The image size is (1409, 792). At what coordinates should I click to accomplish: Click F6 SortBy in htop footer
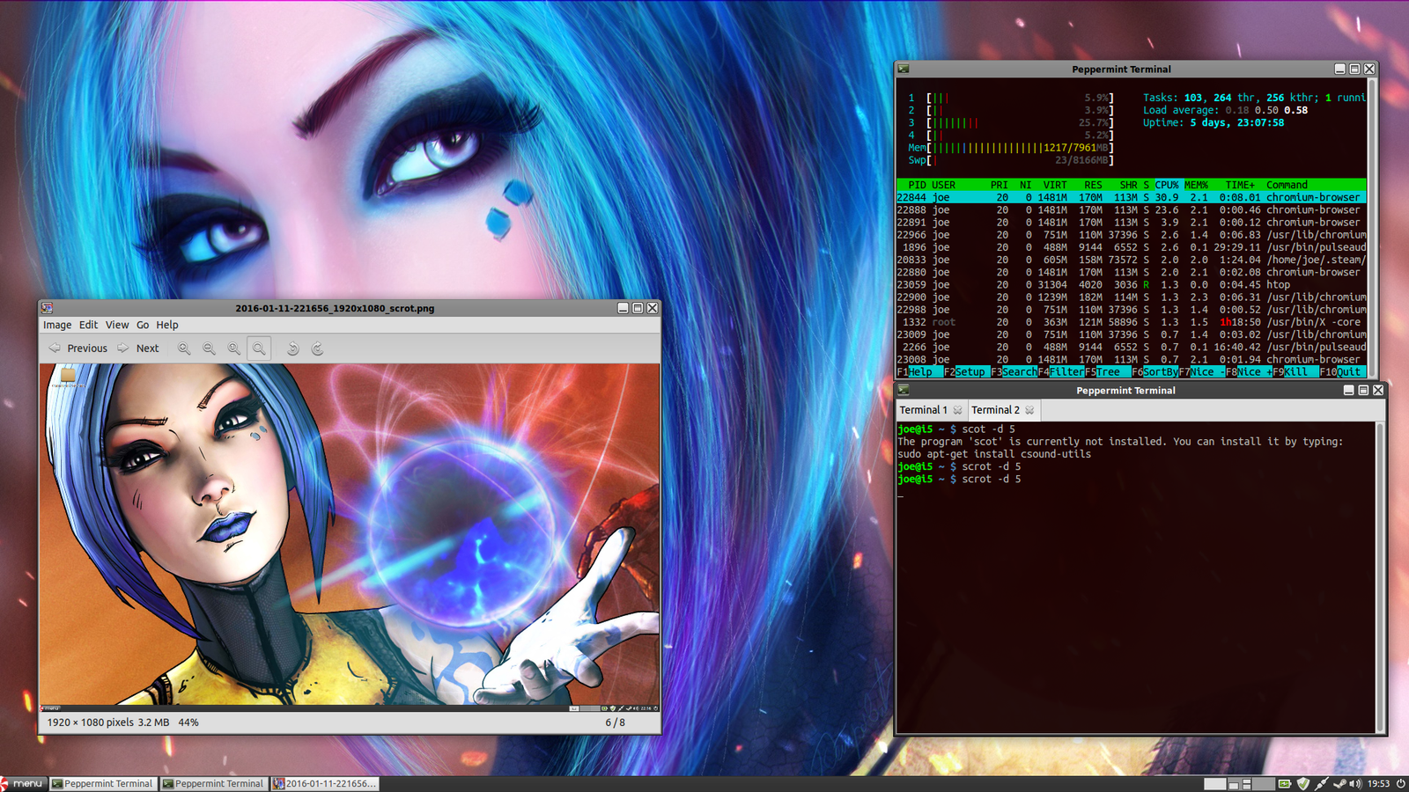click(1154, 372)
